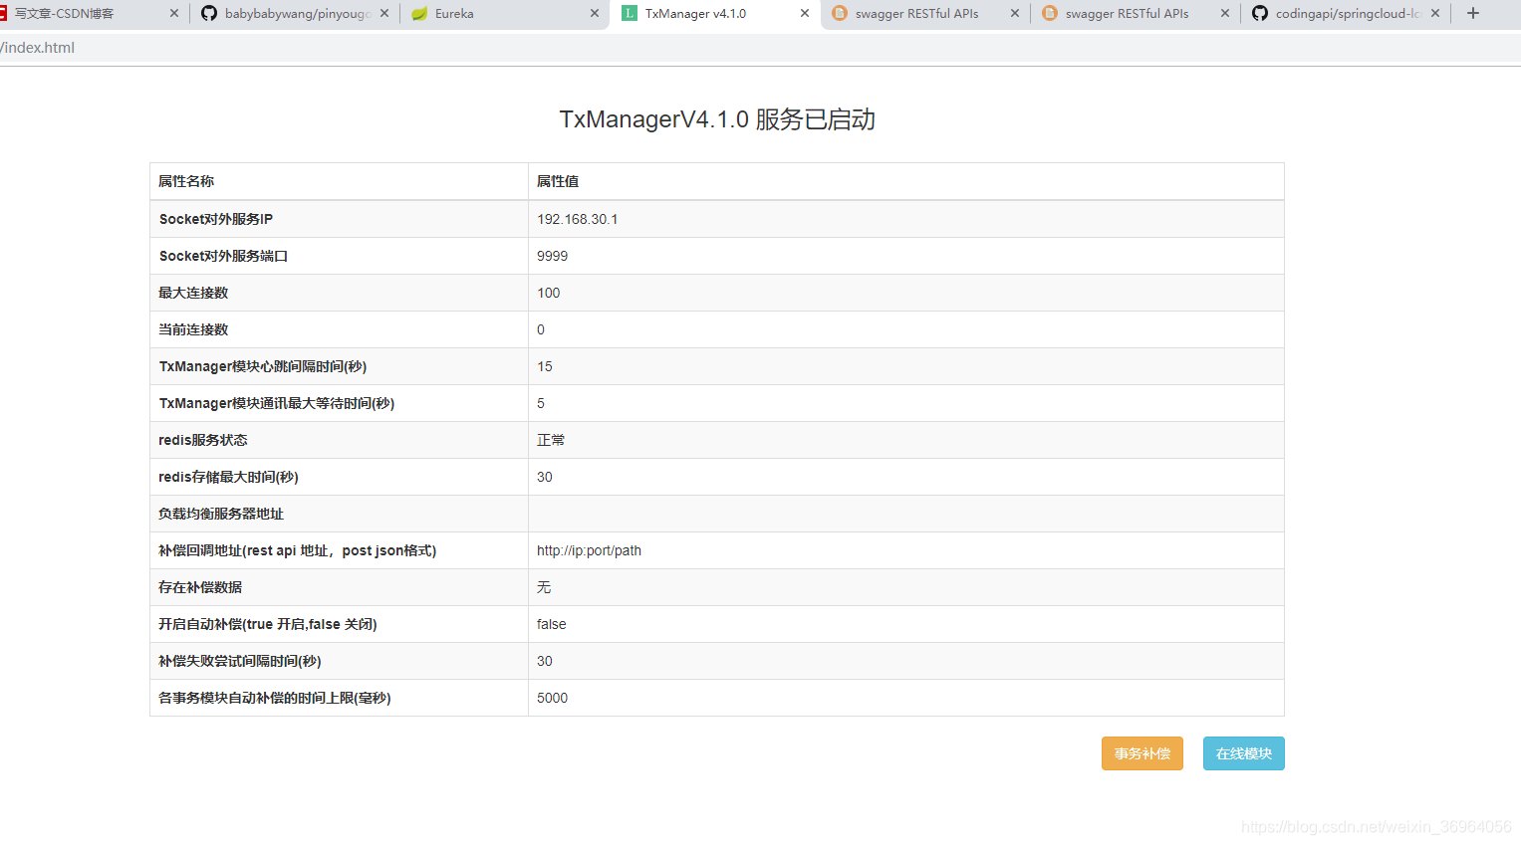Select the Socket对外服务IP label

[x=215, y=219]
